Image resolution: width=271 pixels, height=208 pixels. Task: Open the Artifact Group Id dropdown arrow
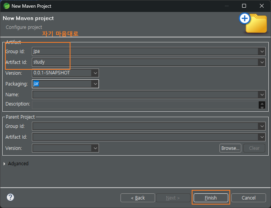262,52
